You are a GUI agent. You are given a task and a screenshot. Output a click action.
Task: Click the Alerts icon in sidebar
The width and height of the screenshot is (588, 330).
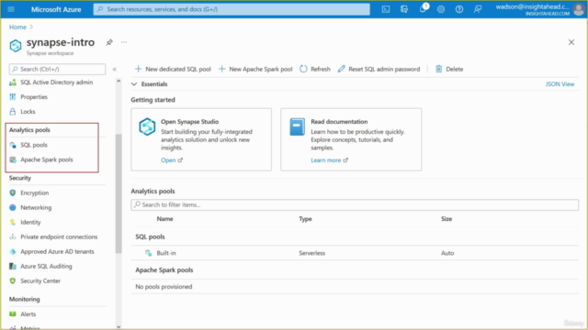(13, 314)
